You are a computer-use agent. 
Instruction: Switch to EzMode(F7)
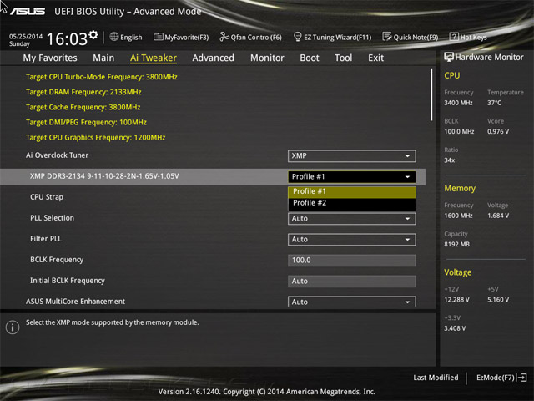click(501, 378)
